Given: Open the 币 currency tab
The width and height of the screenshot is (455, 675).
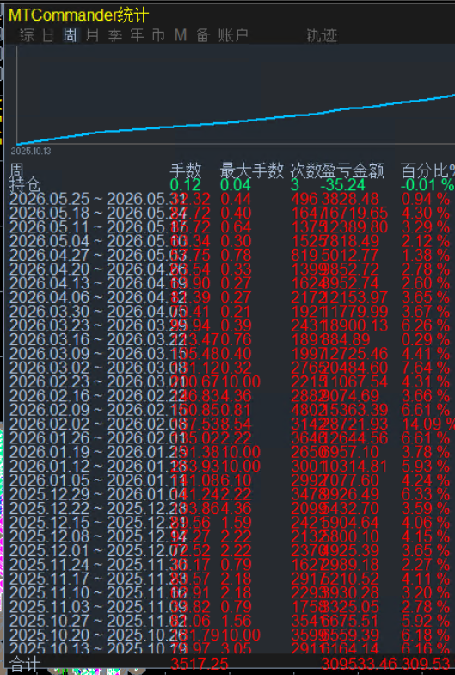Looking at the screenshot, I should click(x=158, y=34).
